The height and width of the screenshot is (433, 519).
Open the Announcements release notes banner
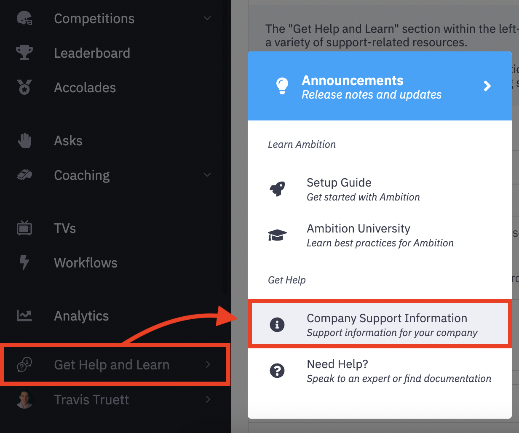click(380, 86)
